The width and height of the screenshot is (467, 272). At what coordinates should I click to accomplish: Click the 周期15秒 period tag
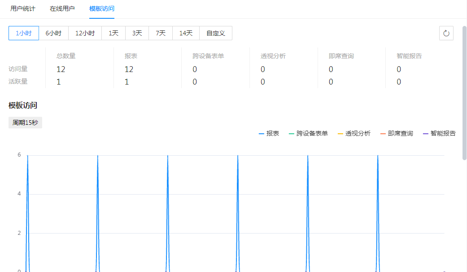pos(25,123)
